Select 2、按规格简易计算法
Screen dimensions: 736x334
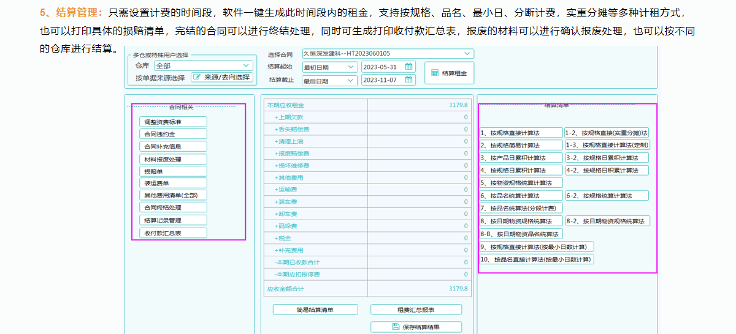pyautogui.click(x=521, y=145)
